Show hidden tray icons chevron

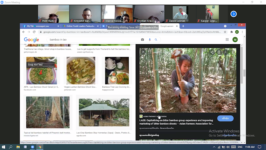[214, 147]
